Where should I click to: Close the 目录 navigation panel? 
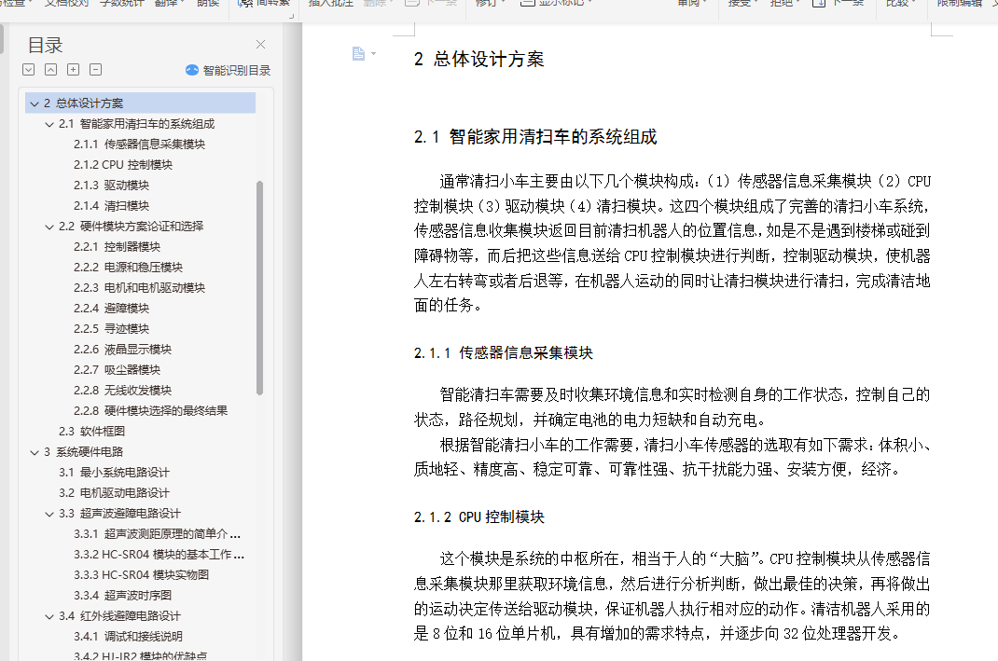point(260,44)
